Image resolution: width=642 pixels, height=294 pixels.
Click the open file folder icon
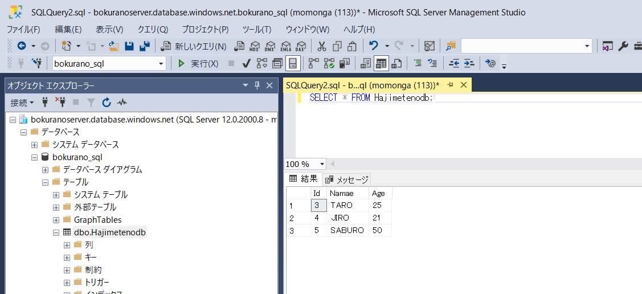point(114,46)
